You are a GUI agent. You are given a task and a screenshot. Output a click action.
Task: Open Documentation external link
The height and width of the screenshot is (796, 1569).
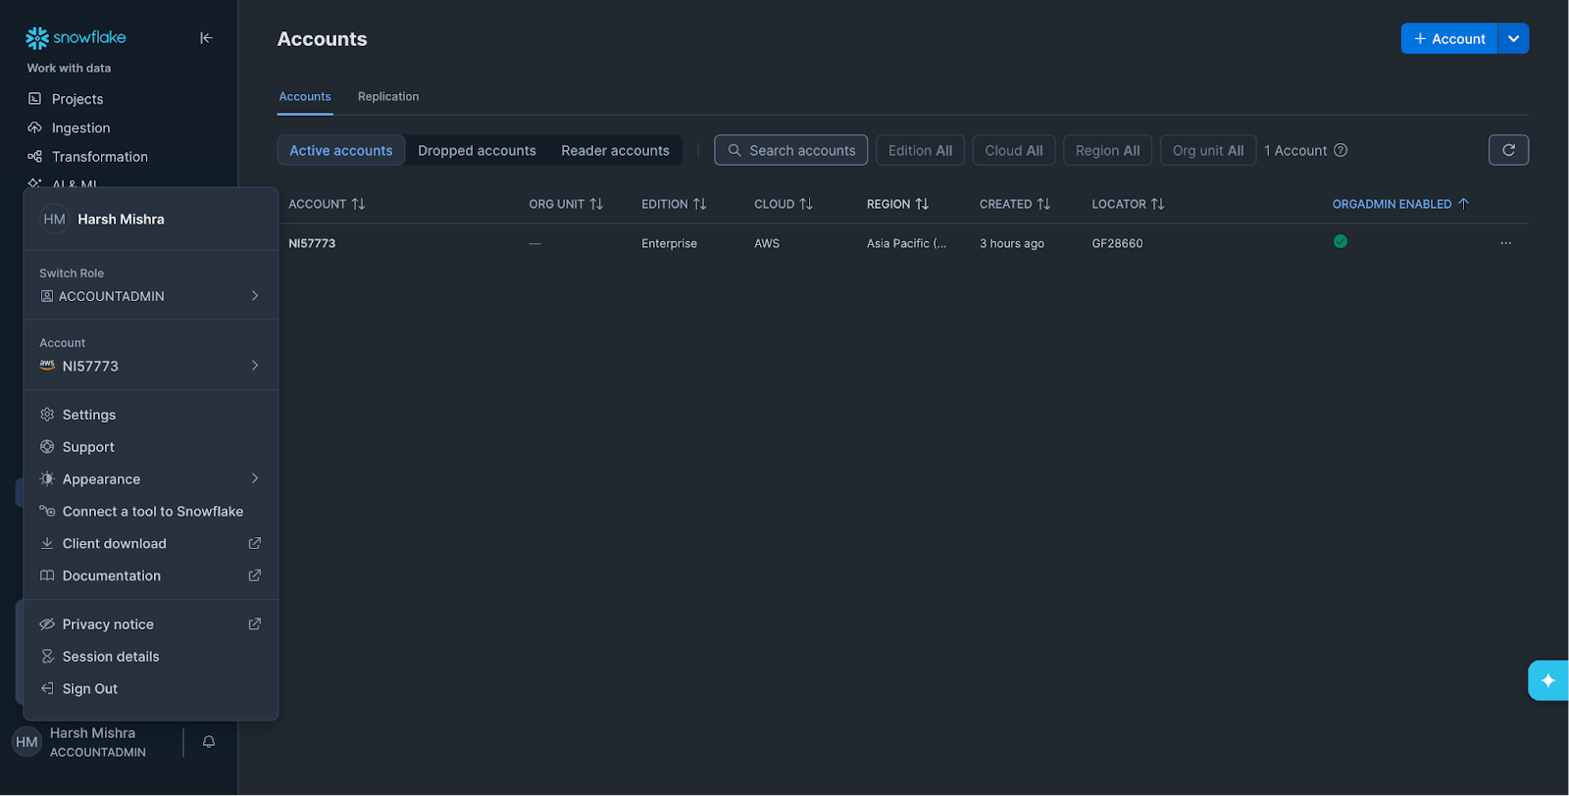click(x=151, y=576)
